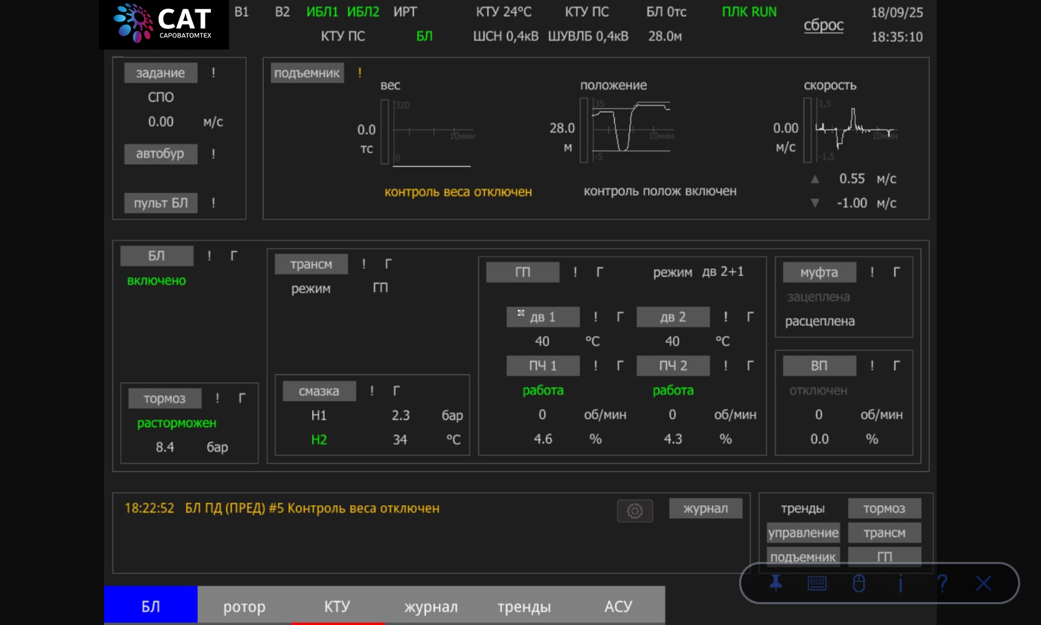Open on-screen keyboard from floating toolbar
Screen dimensions: 1041x625
(817, 583)
